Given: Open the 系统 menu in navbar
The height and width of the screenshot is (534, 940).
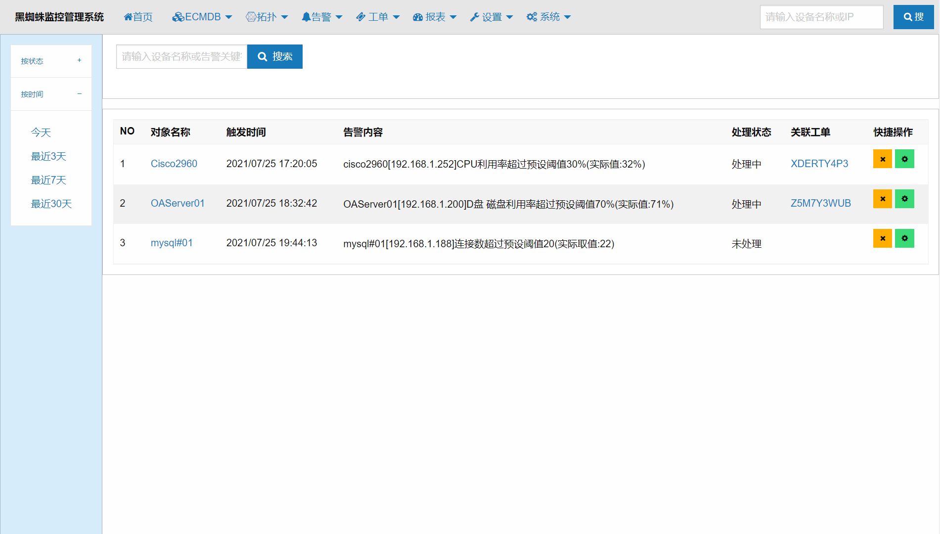Looking at the screenshot, I should 548,17.
